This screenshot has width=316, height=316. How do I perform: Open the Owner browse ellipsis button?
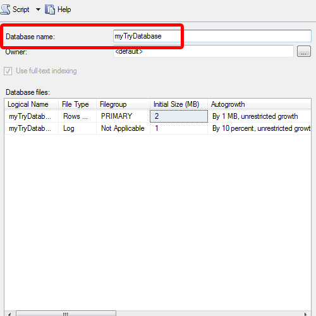tap(304, 51)
